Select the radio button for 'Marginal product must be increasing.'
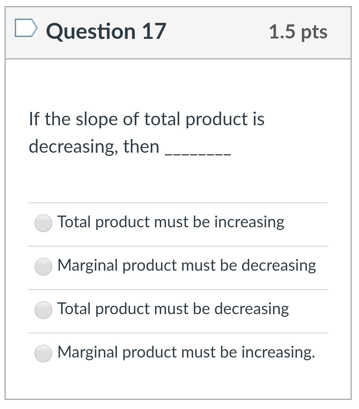This screenshot has height=409, width=359. 43,353
